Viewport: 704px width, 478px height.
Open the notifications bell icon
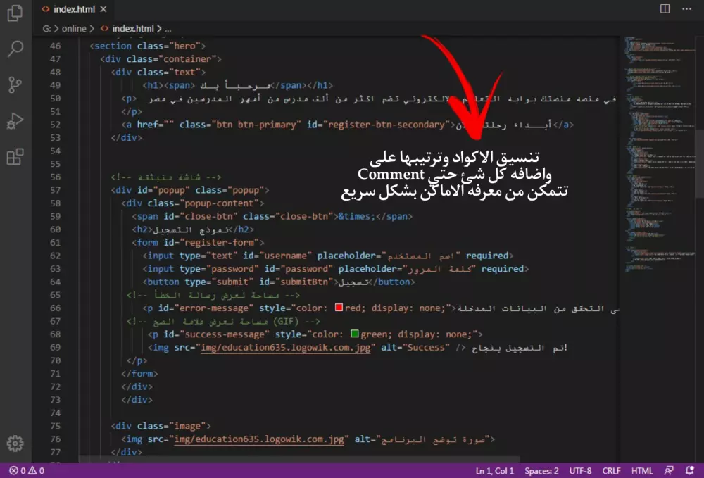pos(691,470)
